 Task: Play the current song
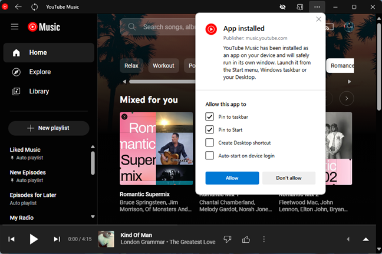34,239
